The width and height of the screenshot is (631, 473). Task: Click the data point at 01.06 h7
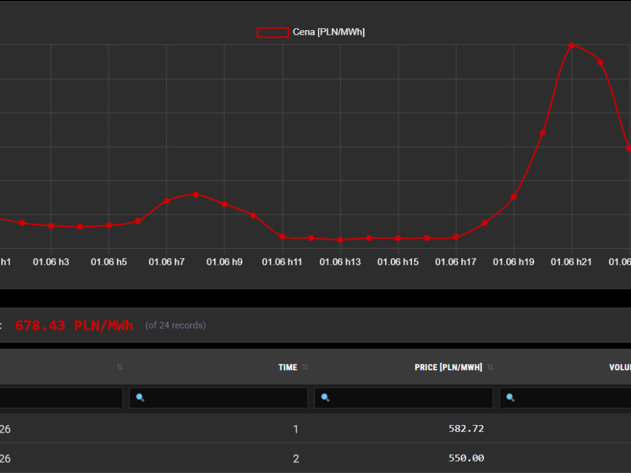click(167, 201)
